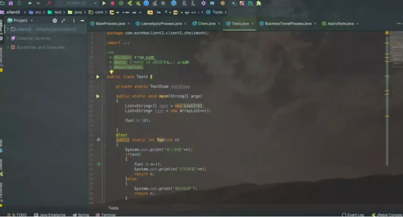Click the green puzzle piece plugin icon
403x217 pixels.
(259, 3)
